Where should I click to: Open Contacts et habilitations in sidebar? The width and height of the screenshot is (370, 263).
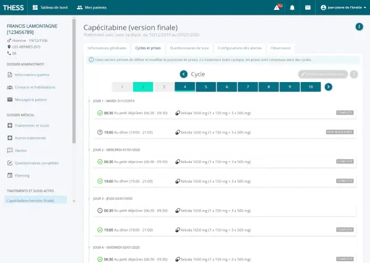pyautogui.click(x=35, y=87)
